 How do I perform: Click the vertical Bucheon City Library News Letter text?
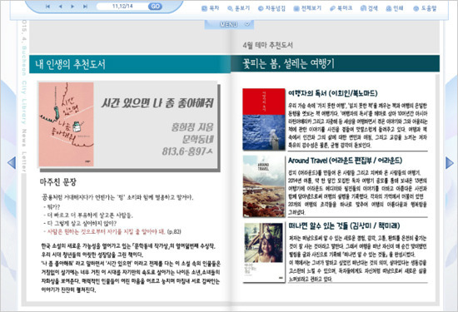pos(24,97)
